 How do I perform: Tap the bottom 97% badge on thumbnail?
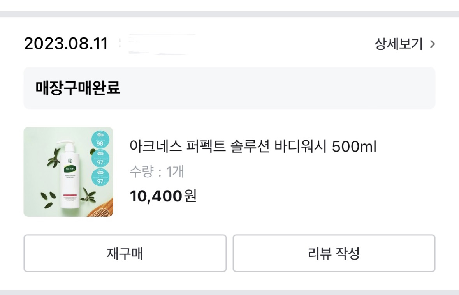coord(100,178)
